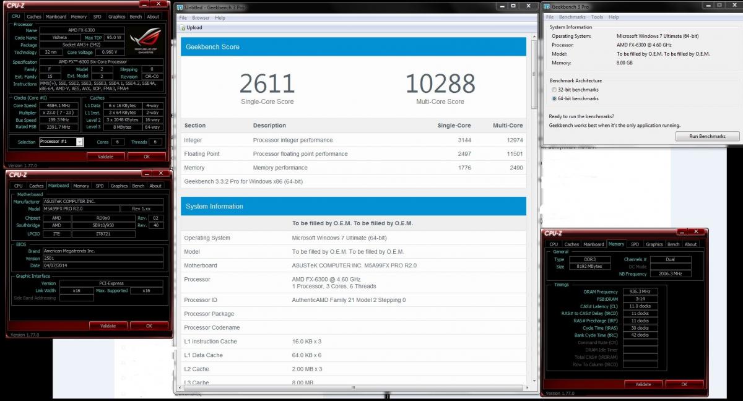Image resolution: width=743 pixels, height=401 pixels.
Task: Switch to CPU tab in the CPU-Z motherboard window
Action: [19, 186]
